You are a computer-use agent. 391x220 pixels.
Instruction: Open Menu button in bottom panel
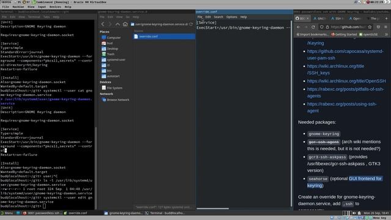[x=7, y=213]
